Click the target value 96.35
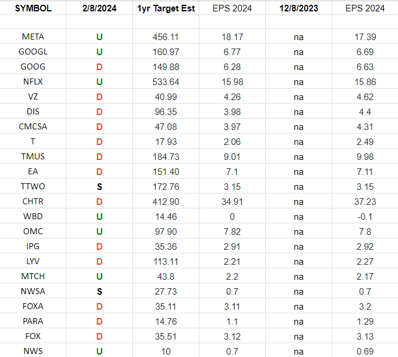 166,112
